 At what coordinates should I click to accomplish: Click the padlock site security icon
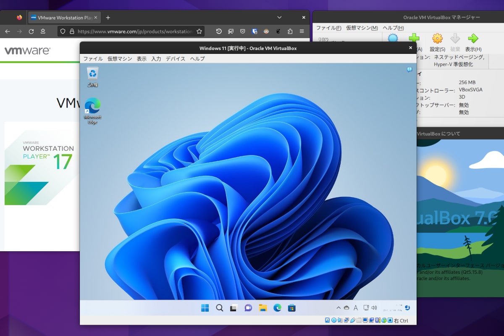pos(72,31)
